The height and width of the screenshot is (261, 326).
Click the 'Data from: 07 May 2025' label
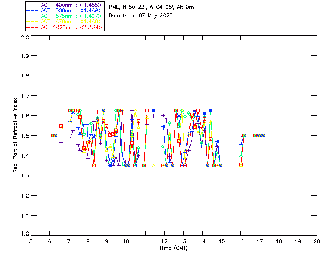[141, 16]
